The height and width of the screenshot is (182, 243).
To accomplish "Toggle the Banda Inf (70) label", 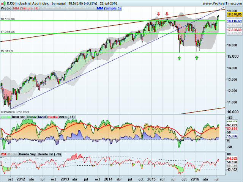I will [49, 154].
